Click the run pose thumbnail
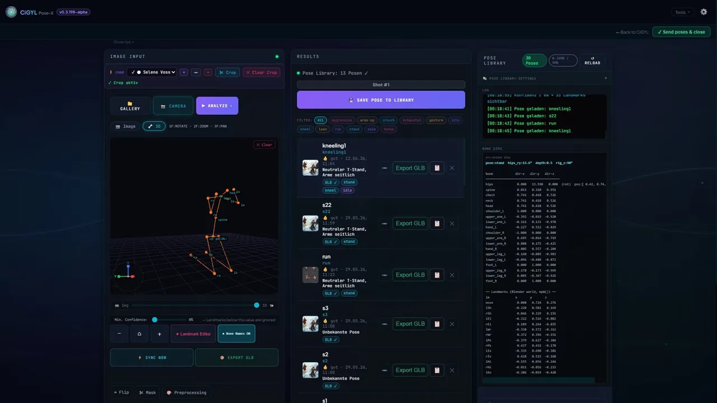Image resolution: width=717 pixels, height=403 pixels. pyautogui.click(x=310, y=275)
